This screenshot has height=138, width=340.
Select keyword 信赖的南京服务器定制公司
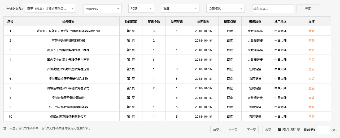pos(68,117)
